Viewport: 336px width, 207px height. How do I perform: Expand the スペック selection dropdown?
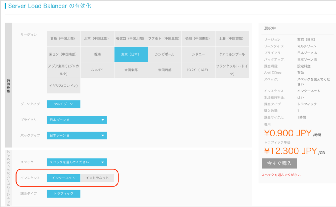(x=77, y=162)
